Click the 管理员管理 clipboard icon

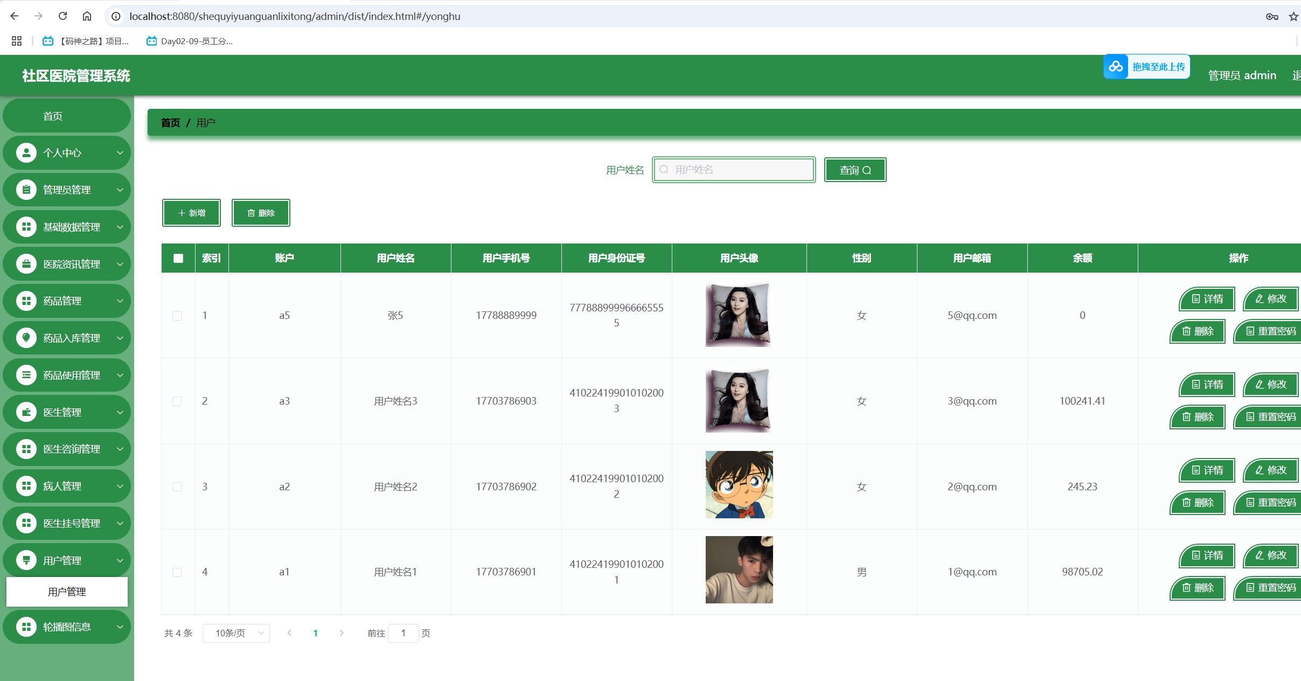click(26, 190)
